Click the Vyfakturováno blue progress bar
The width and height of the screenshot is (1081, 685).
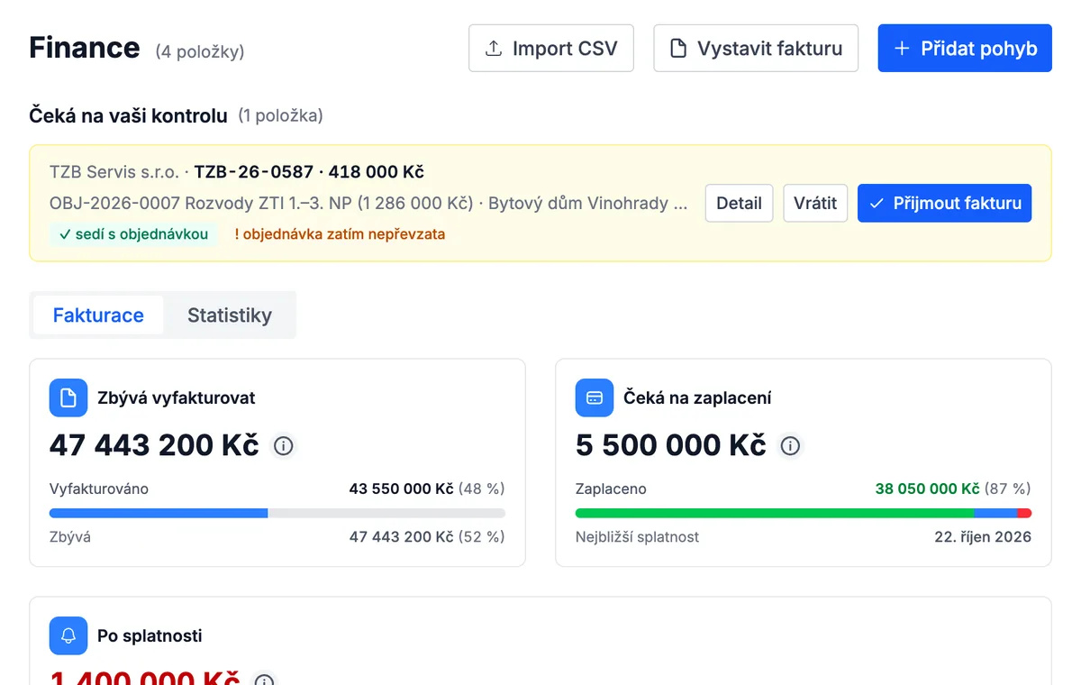tap(159, 513)
